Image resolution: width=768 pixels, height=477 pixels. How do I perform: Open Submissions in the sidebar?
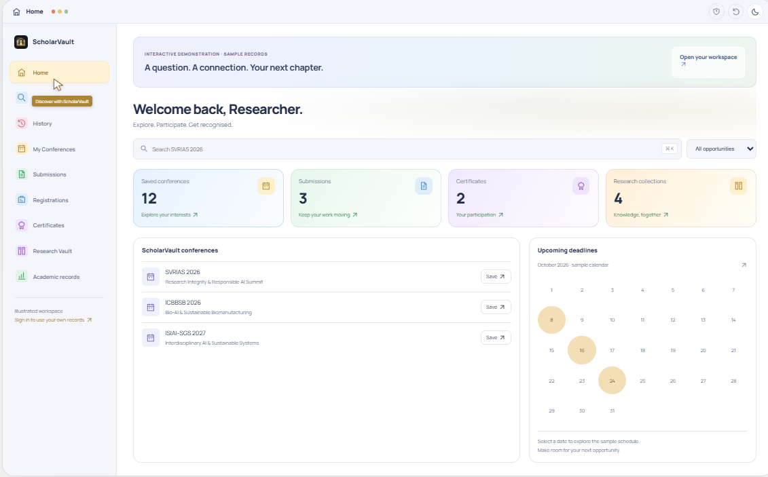[x=59, y=174]
